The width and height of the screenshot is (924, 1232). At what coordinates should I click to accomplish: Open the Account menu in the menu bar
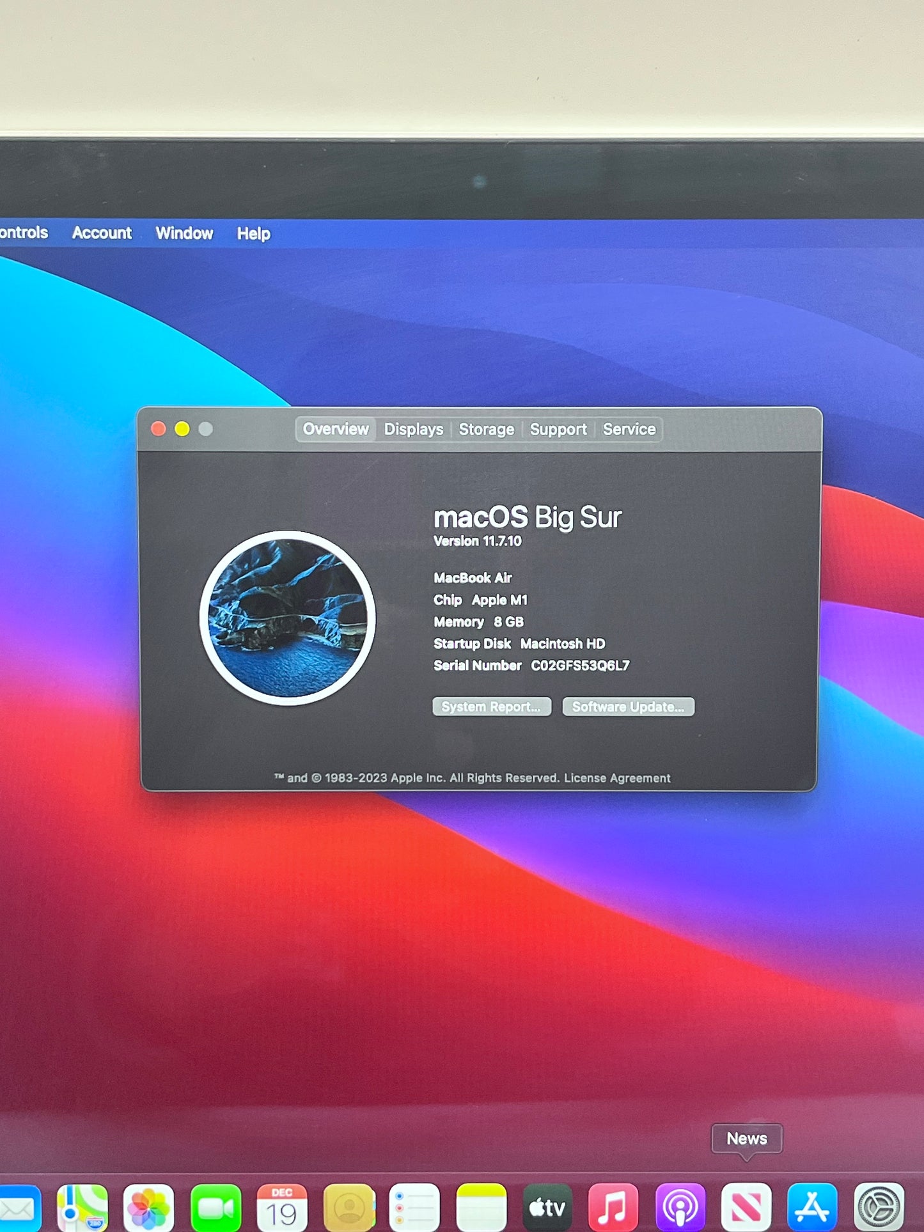pyautogui.click(x=102, y=233)
